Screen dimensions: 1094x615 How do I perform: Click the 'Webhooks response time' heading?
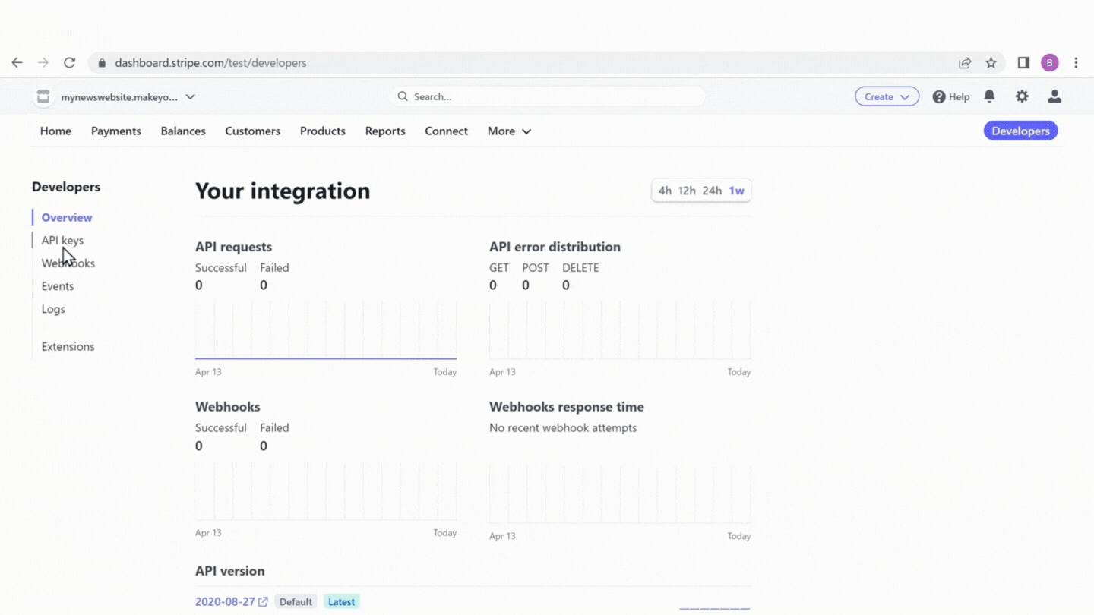(x=567, y=407)
